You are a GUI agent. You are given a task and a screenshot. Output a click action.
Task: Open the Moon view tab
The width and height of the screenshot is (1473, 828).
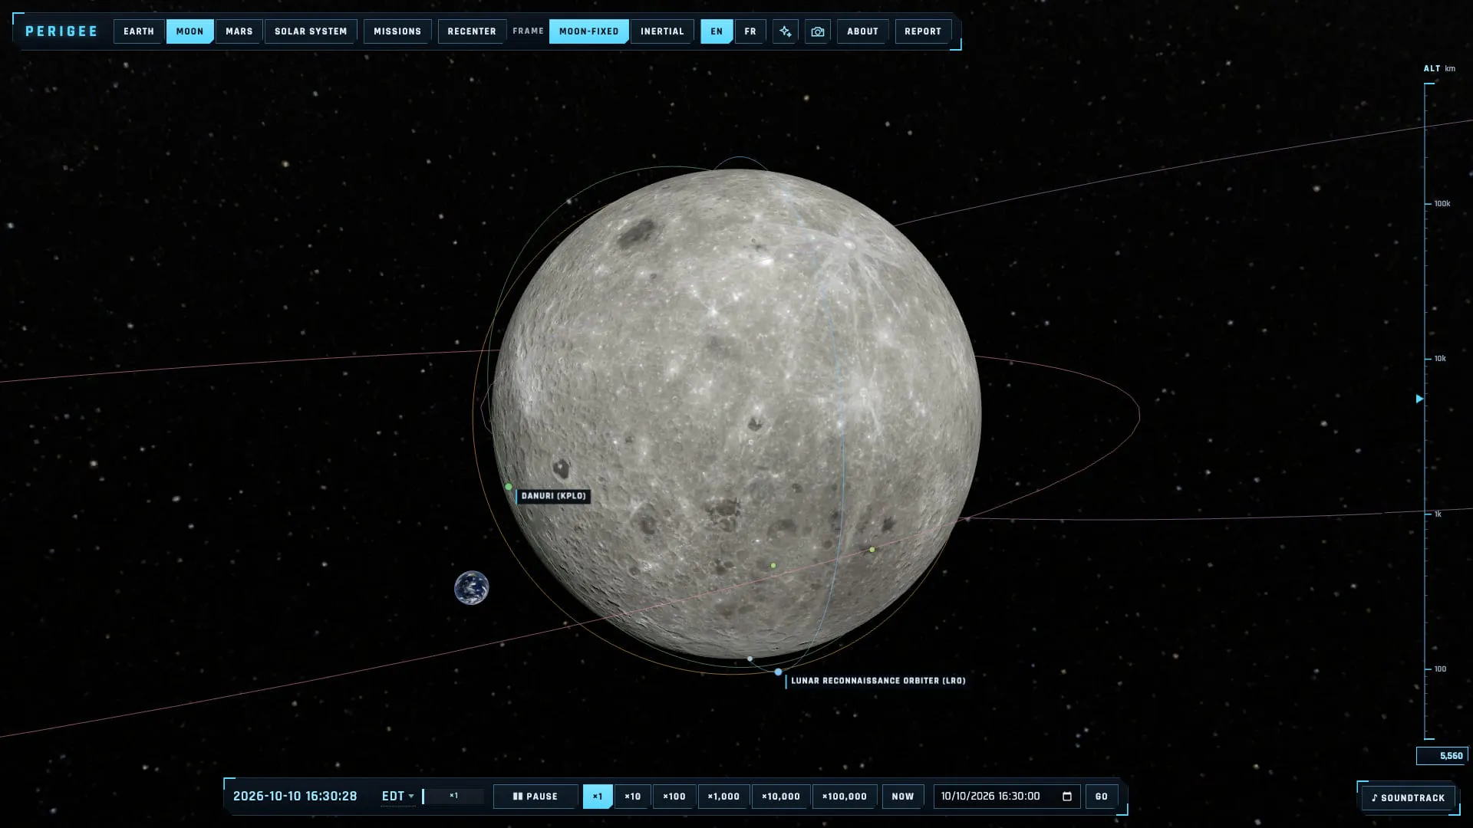pos(189,31)
